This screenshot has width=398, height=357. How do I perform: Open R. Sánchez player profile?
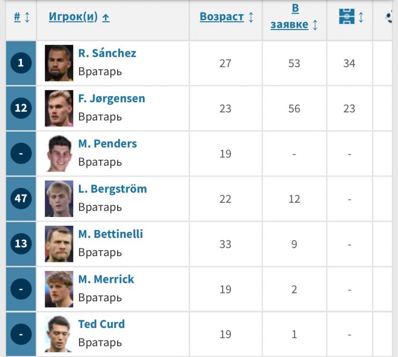[x=107, y=53]
